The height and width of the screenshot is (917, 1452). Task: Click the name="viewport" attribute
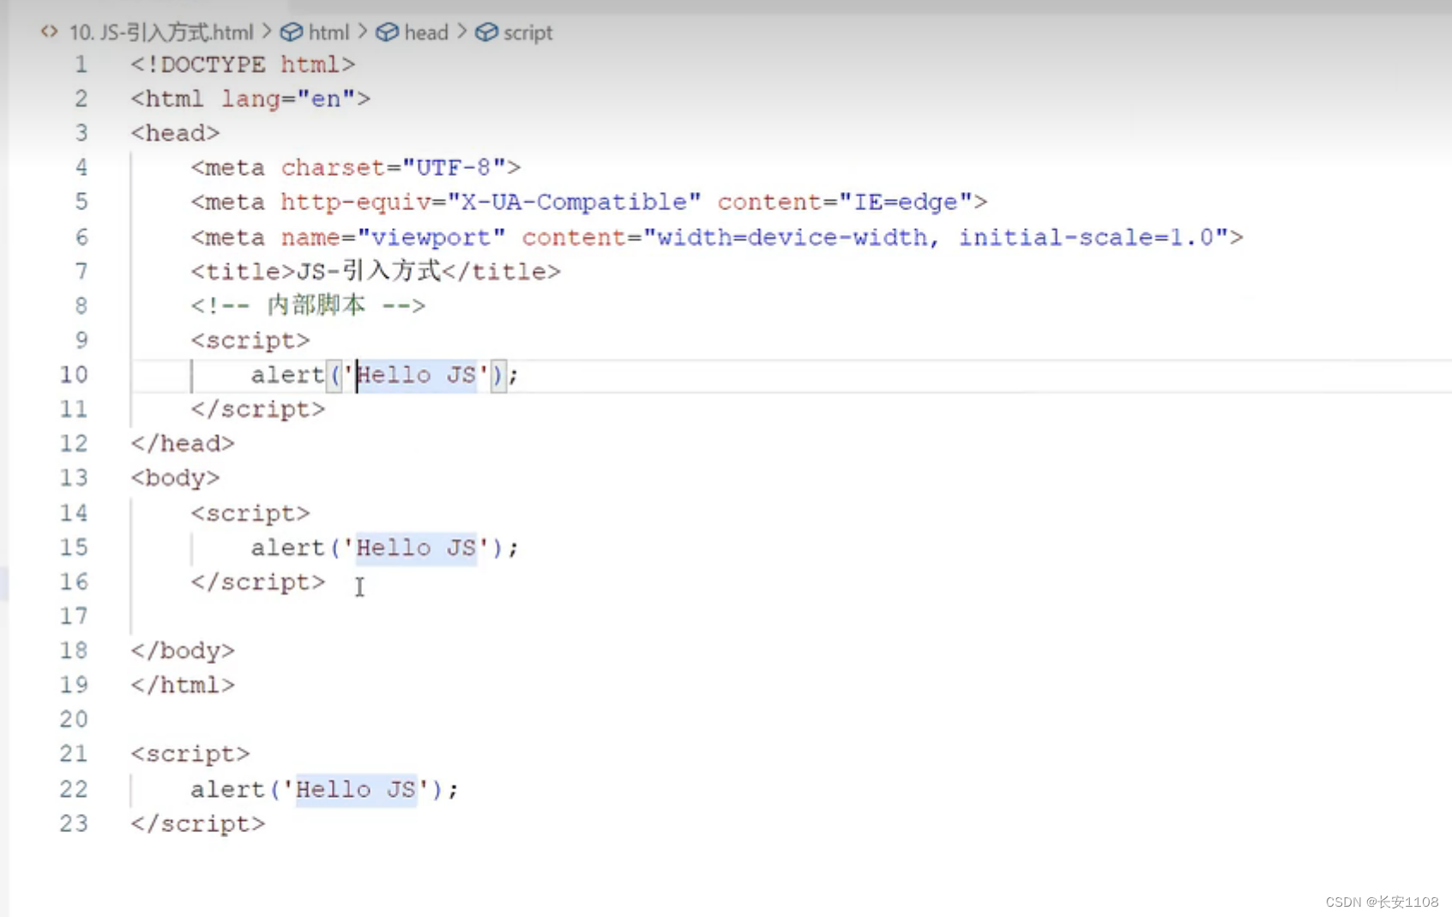(x=394, y=238)
